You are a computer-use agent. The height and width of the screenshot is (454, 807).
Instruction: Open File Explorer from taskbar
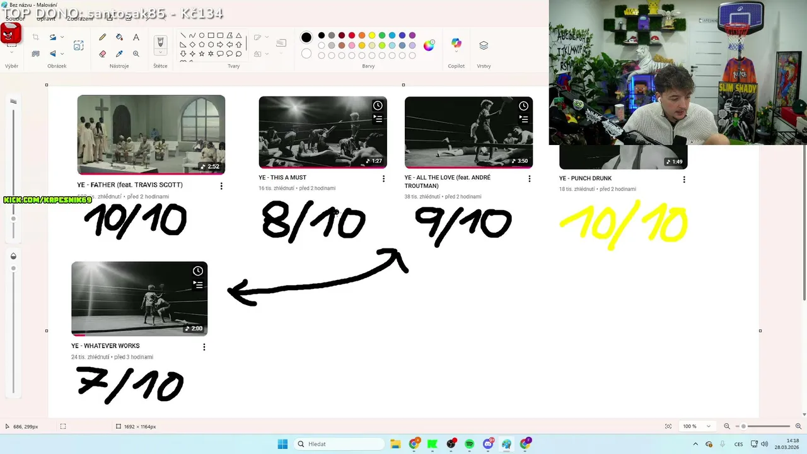395,444
